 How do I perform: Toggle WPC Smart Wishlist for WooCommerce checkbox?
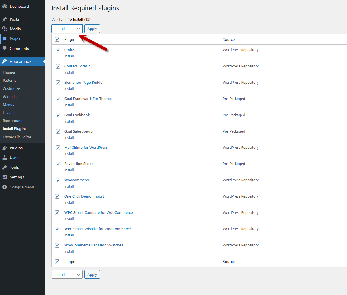(57, 229)
